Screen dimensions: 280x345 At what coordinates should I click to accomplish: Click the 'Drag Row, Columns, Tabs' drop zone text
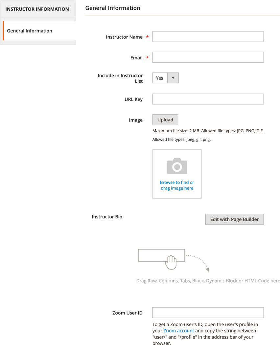pos(208,281)
